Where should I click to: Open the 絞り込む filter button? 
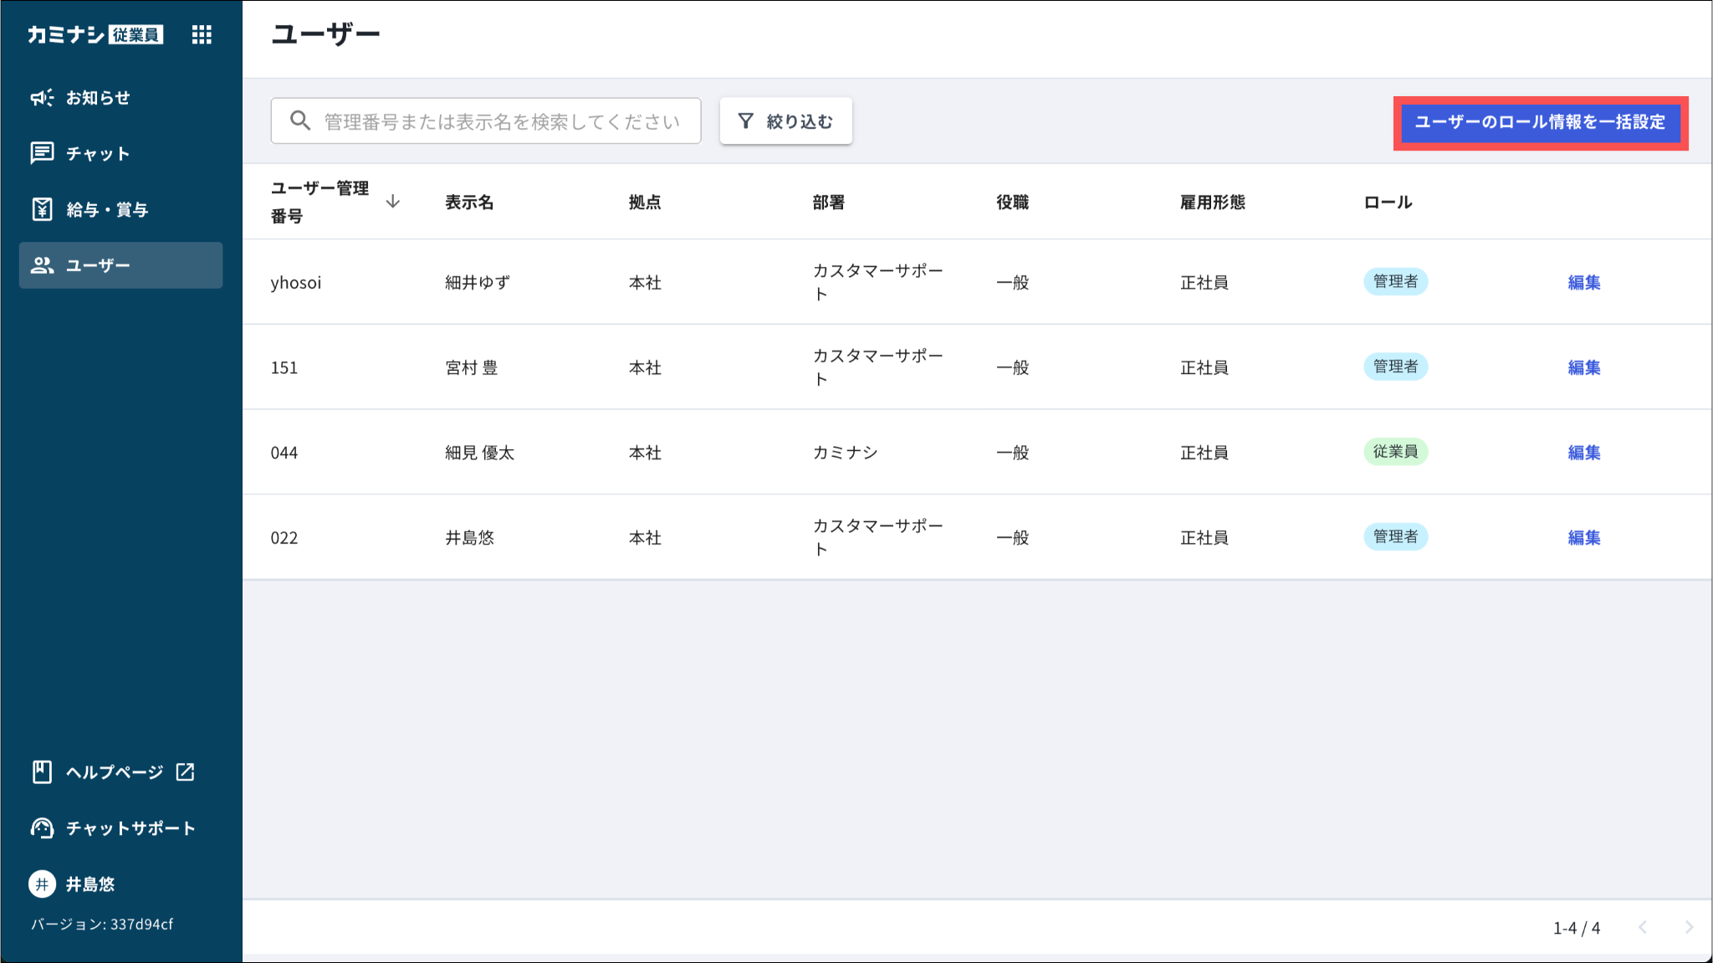pyautogui.click(x=785, y=121)
